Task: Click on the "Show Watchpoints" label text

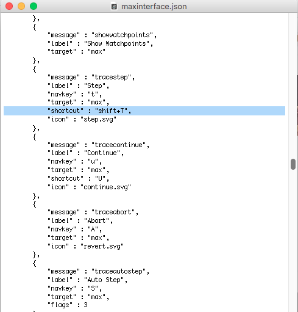Action: pos(116,43)
